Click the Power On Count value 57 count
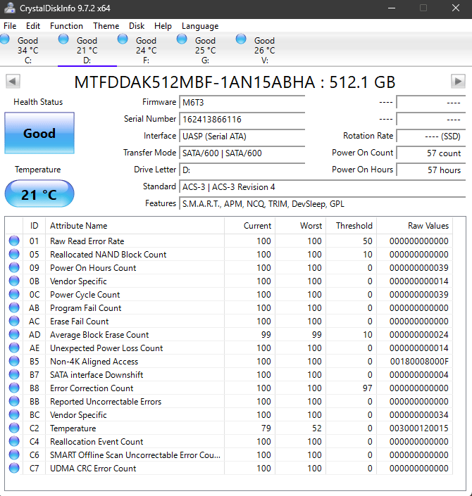This screenshot has width=472, height=496. (x=431, y=153)
